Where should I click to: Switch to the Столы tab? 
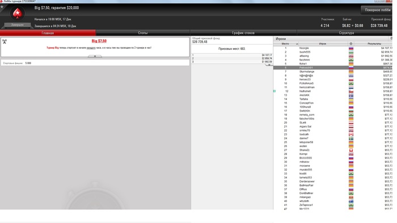click(143, 33)
